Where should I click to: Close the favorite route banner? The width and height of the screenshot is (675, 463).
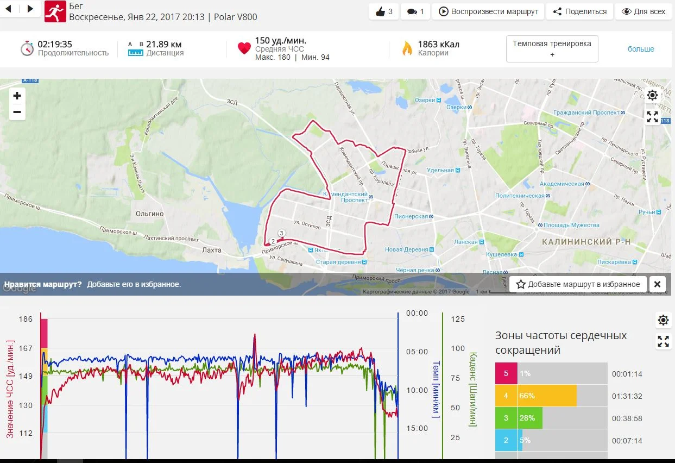657,284
